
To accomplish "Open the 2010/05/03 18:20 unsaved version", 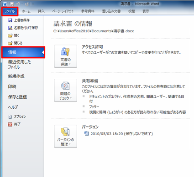I will point(118,134).
